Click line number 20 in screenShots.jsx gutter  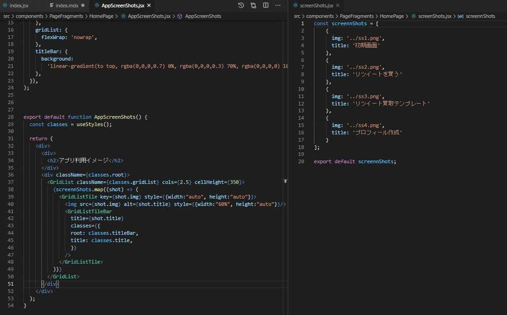pyautogui.click(x=301, y=161)
